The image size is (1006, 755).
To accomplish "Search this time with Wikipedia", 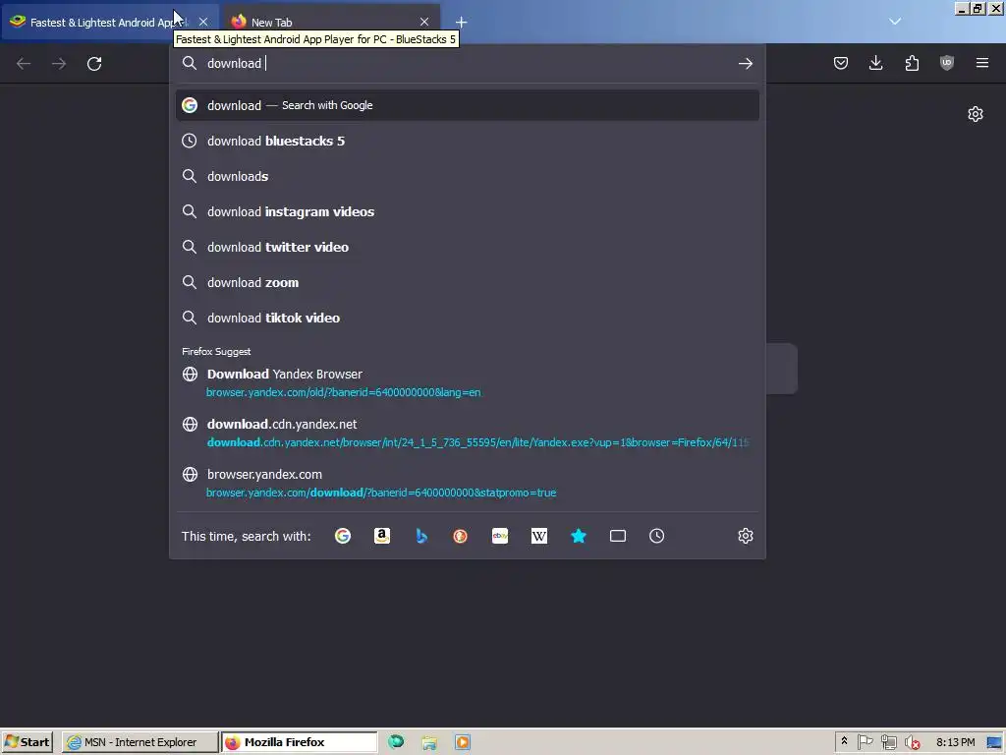I will click(x=539, y=536).
